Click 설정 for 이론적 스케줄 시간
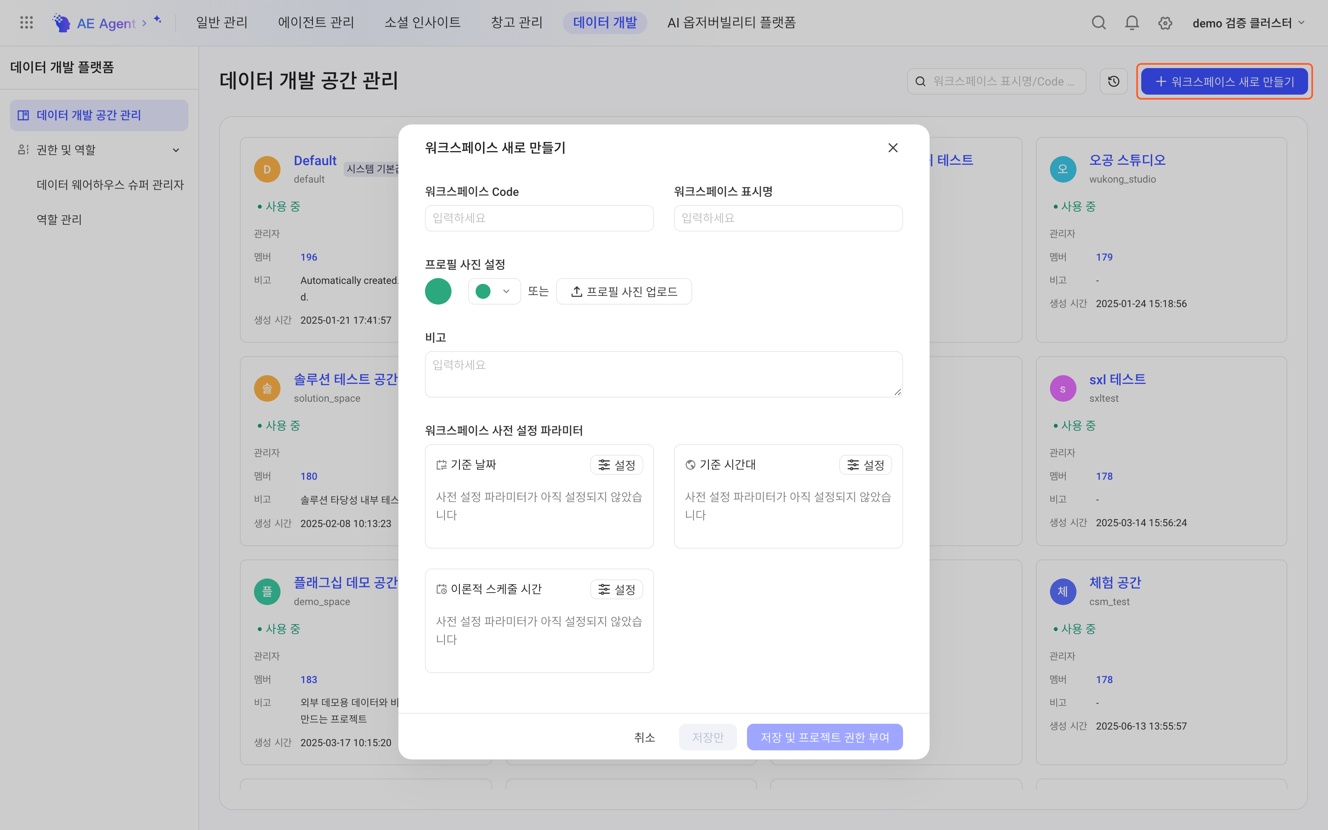The width and height of the screenshot is (1328, 830). (616, 590)
